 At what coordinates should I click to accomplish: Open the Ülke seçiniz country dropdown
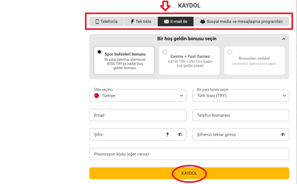click(x=138, y=95)
